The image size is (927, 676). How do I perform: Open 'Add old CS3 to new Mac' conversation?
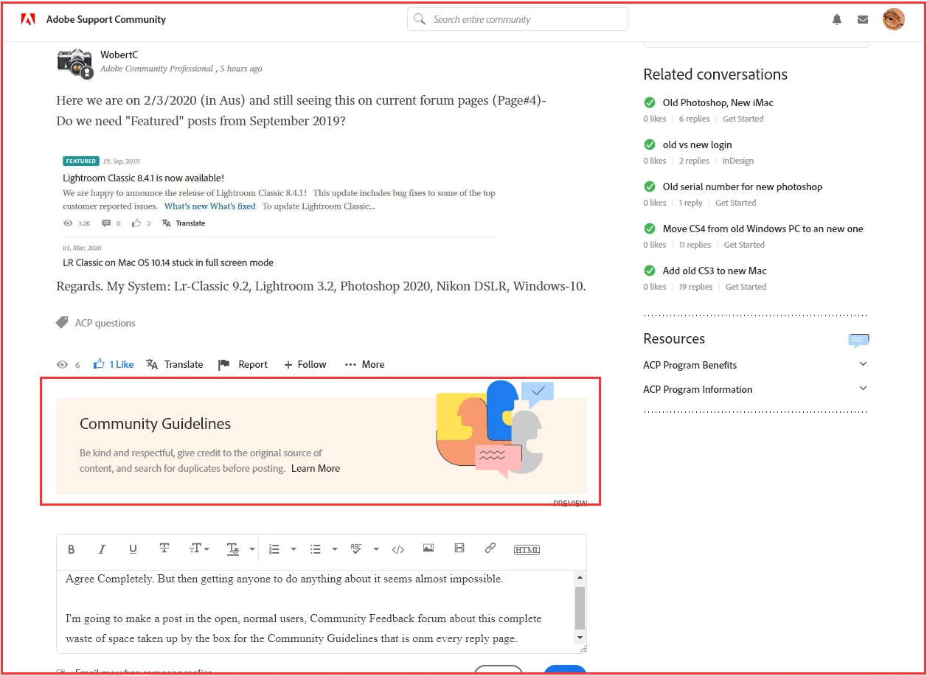(715, 271)
